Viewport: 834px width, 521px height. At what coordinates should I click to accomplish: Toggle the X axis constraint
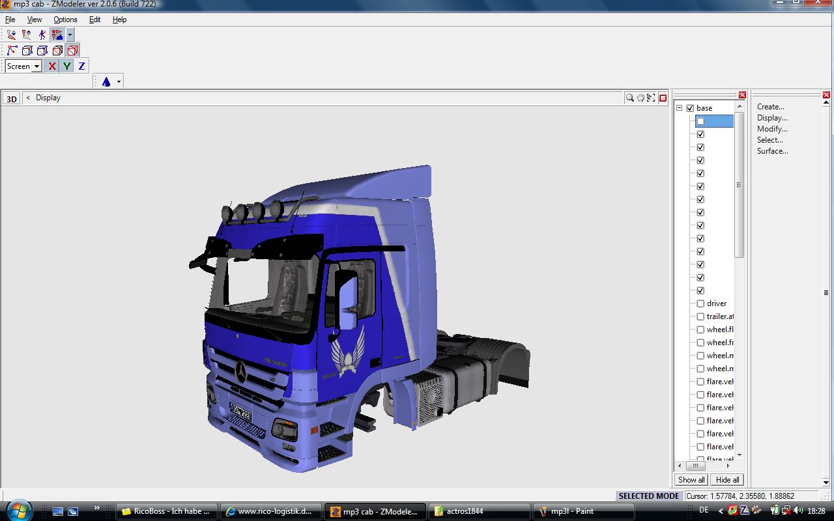tap(51, 66)
